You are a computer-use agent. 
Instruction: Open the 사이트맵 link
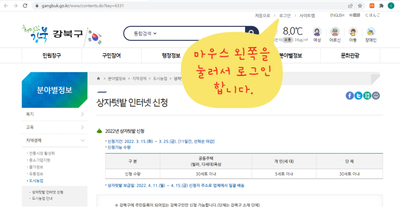(307, 16)
